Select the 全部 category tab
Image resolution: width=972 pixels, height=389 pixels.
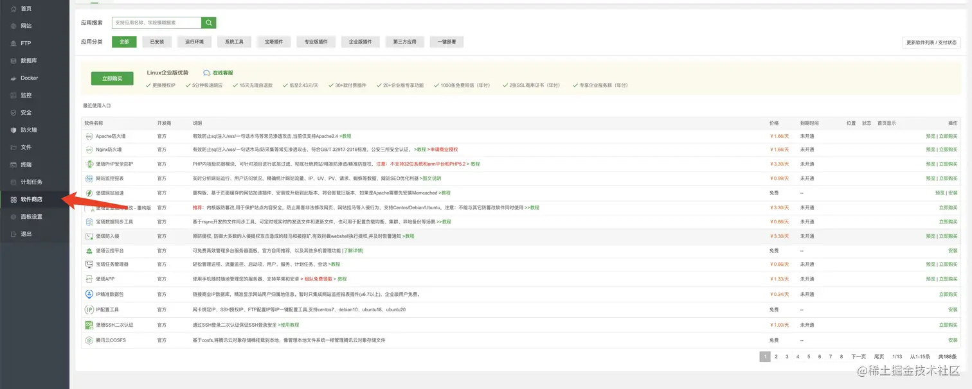(124, 42)
